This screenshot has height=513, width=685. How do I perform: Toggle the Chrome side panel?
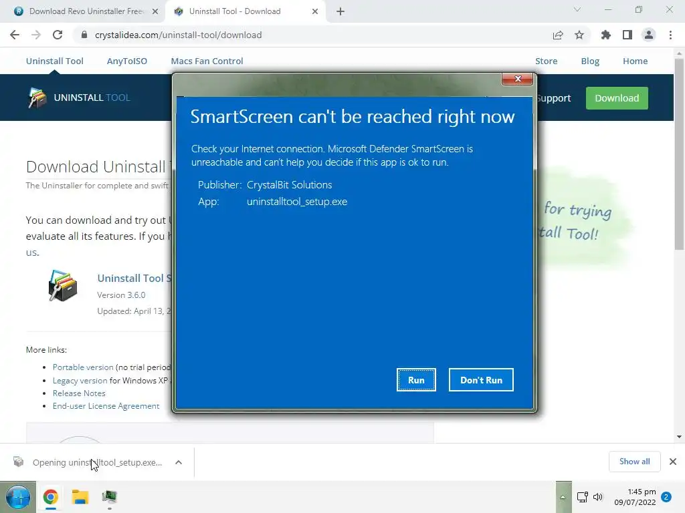point(627,35)
